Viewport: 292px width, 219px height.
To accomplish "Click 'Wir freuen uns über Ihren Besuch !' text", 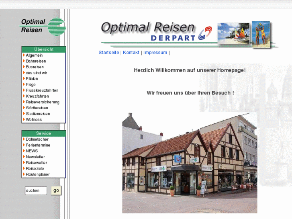I will tap(190, 93).
